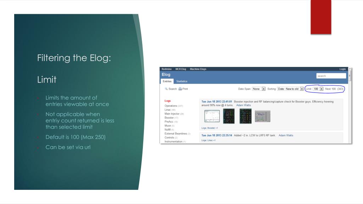Screen dimensions: 363x204
Task: Open the MCR Elog menu item
Action: pos(180,69)
